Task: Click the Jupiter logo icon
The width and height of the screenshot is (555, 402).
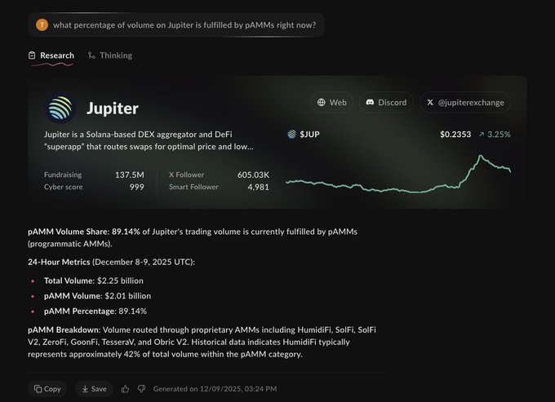Action: tap(60, 108)
